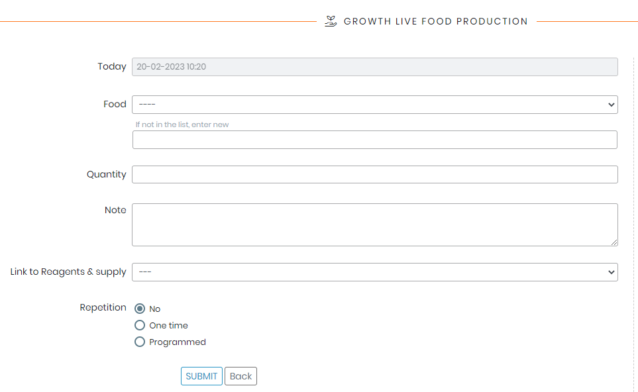Choose the "One time" repetition option
The width and height of the screenshot is (638, 392).
point(140,325)
